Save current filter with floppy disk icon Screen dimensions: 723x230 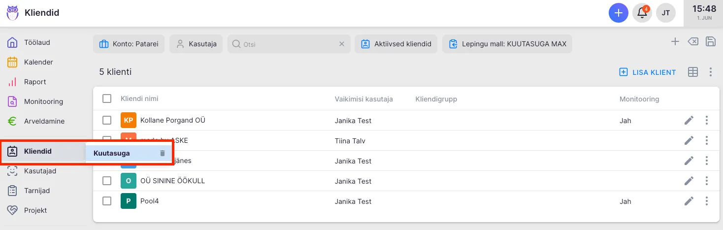[711, 42]
